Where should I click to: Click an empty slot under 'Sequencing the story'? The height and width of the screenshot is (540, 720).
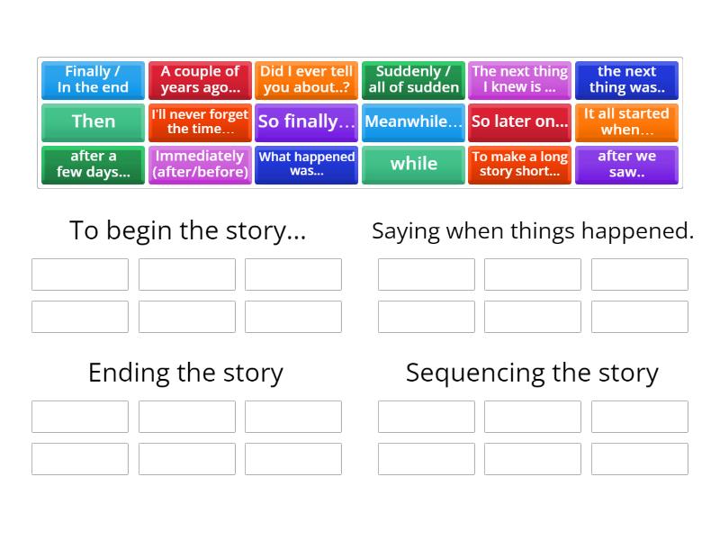tap(427, 416)
